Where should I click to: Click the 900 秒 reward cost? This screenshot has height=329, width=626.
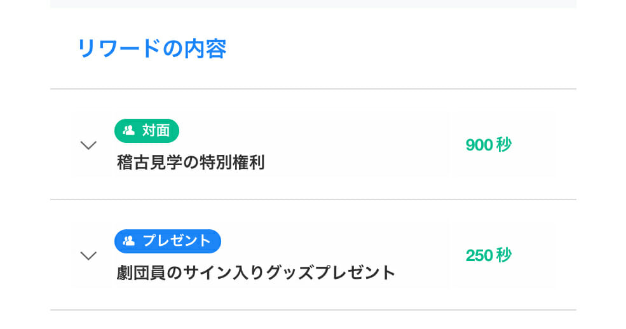click(x=488, y=145)
